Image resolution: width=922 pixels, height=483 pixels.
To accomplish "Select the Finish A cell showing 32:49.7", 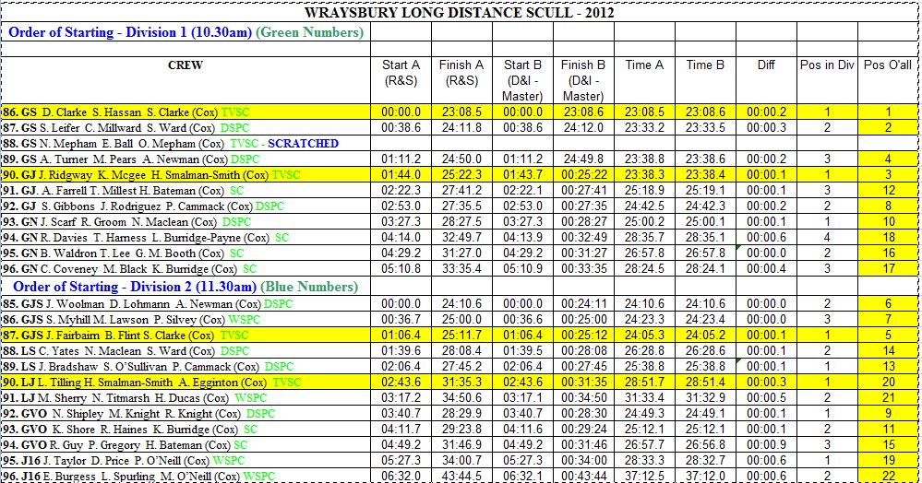I will tap(461, 238).
